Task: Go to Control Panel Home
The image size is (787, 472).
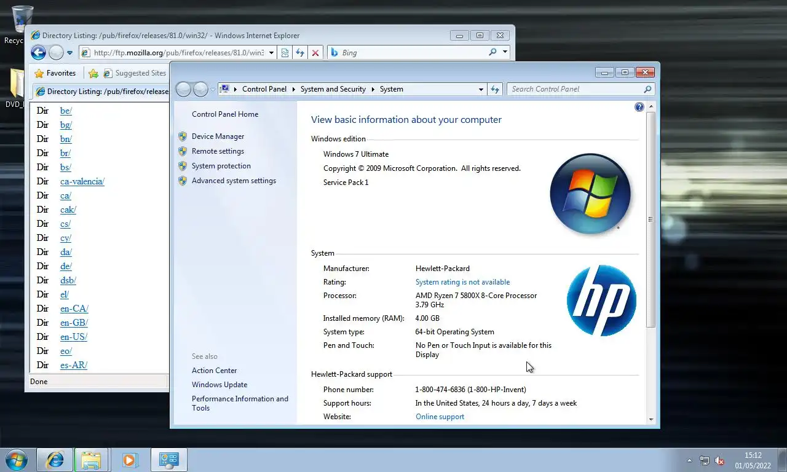Action: pyautogui.click(x=225, y=114)
